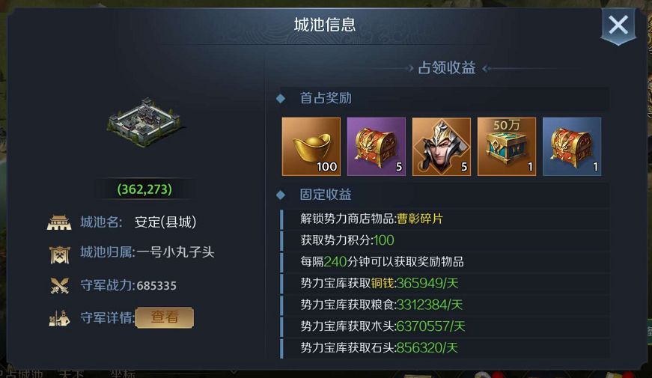Click the soldier icon beside 守军详情
Screen dimensions: 652x378
pos(59,318)
